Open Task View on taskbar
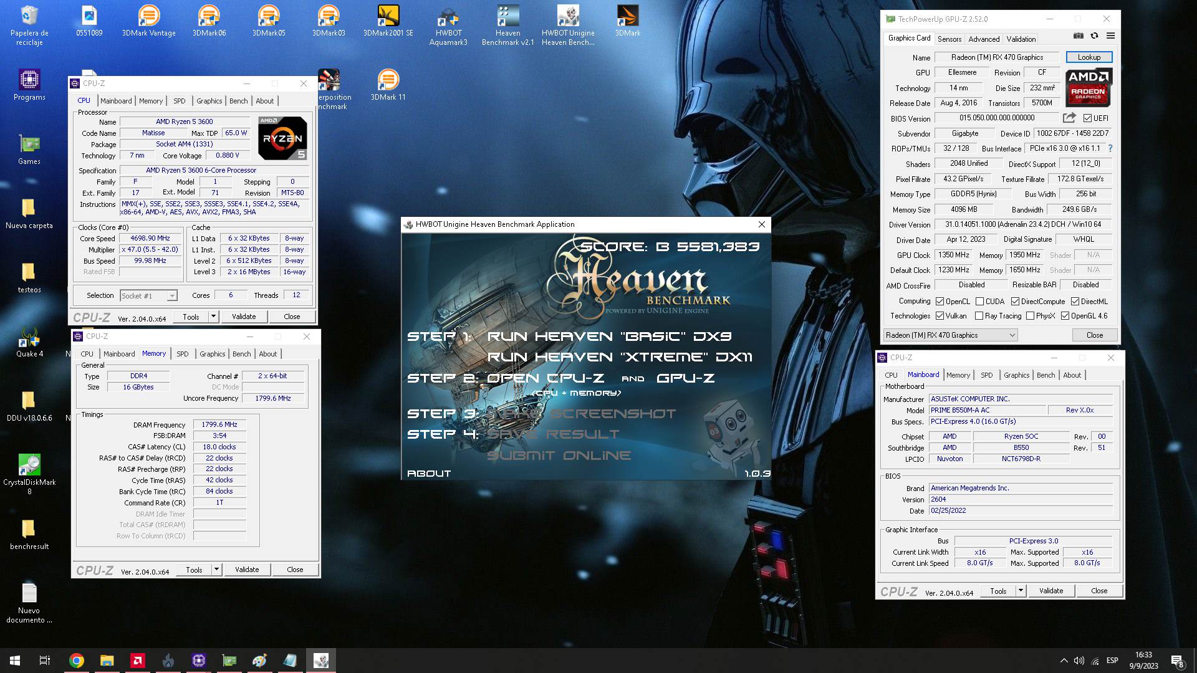The height and width of the screenshot is (673, 1197). pos(45,661)
